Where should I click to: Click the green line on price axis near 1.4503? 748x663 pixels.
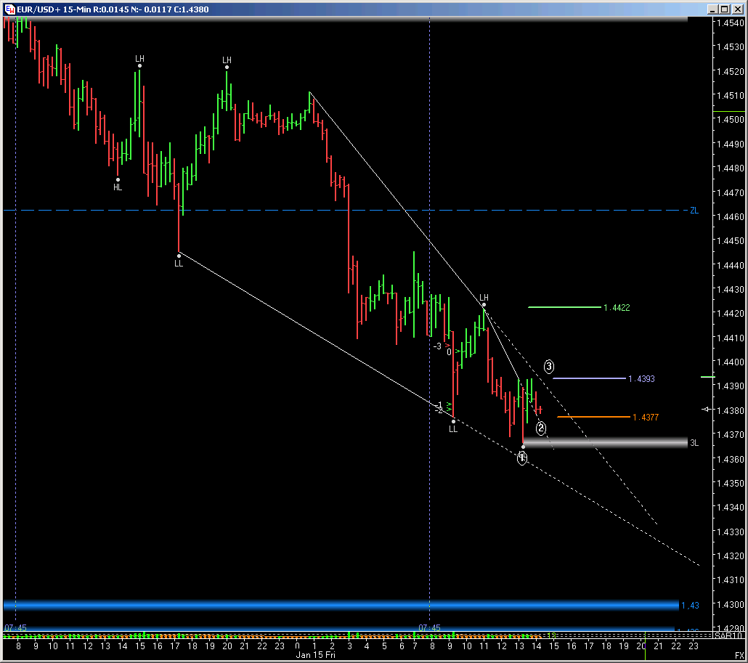click(x=729, y=112)
